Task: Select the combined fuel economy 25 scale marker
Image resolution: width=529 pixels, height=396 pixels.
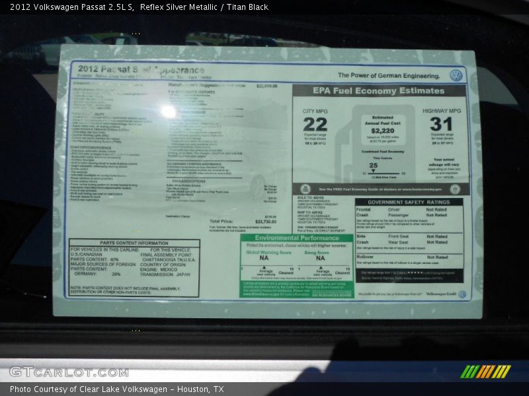Action: 374,169
